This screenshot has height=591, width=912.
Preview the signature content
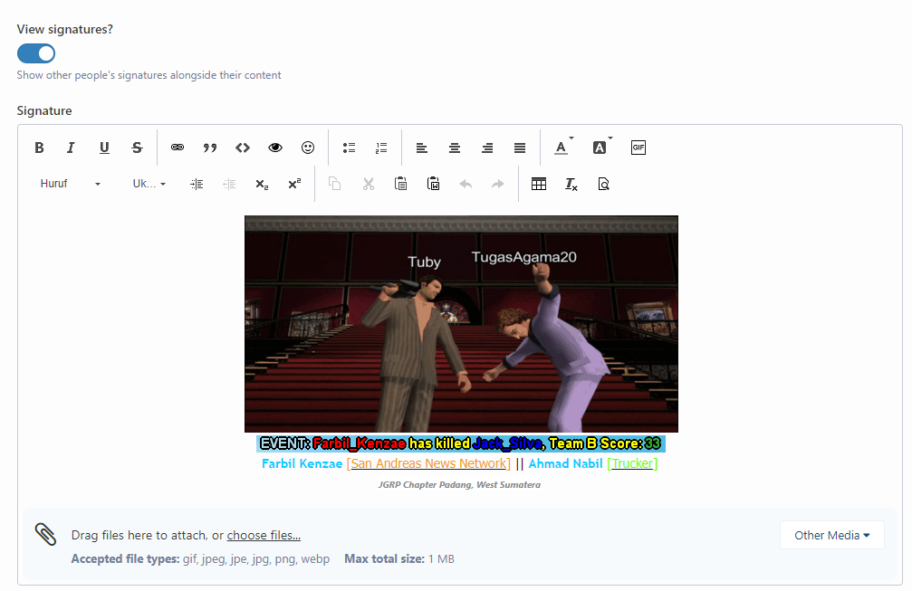[604, 185]
